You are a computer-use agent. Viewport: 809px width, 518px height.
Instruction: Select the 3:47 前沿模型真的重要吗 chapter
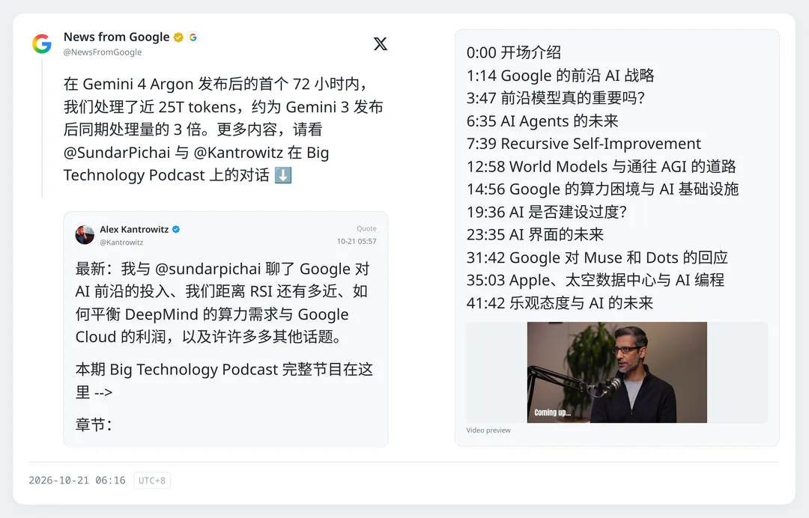[x=556, y=98]
